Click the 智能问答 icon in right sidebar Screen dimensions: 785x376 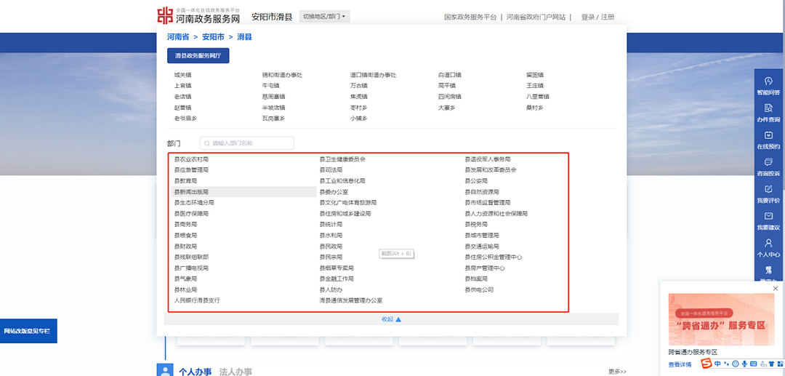click(768, 81)
